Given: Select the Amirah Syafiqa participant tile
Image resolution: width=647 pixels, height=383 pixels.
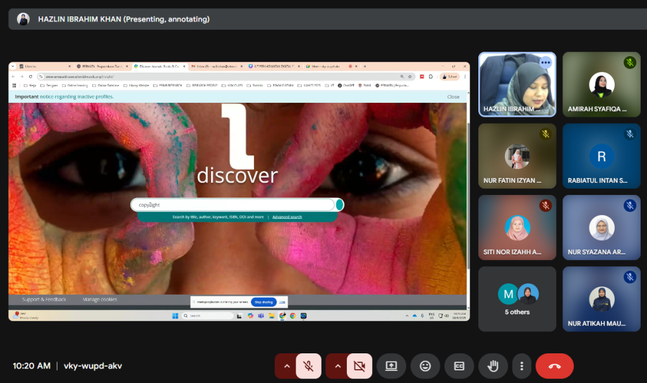Looking at the screenshot, I should tap(602, 85).
